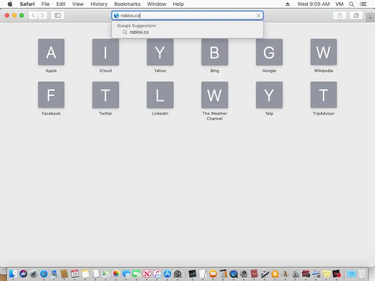The height and width of the screenshot is (281, 375).
Task: Open the Safari application menu
Action: point(27,4)
